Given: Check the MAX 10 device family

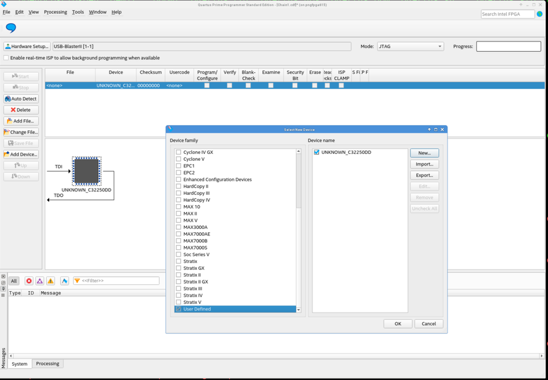Looking at the screenshot, I should click(x=178, y=207).
